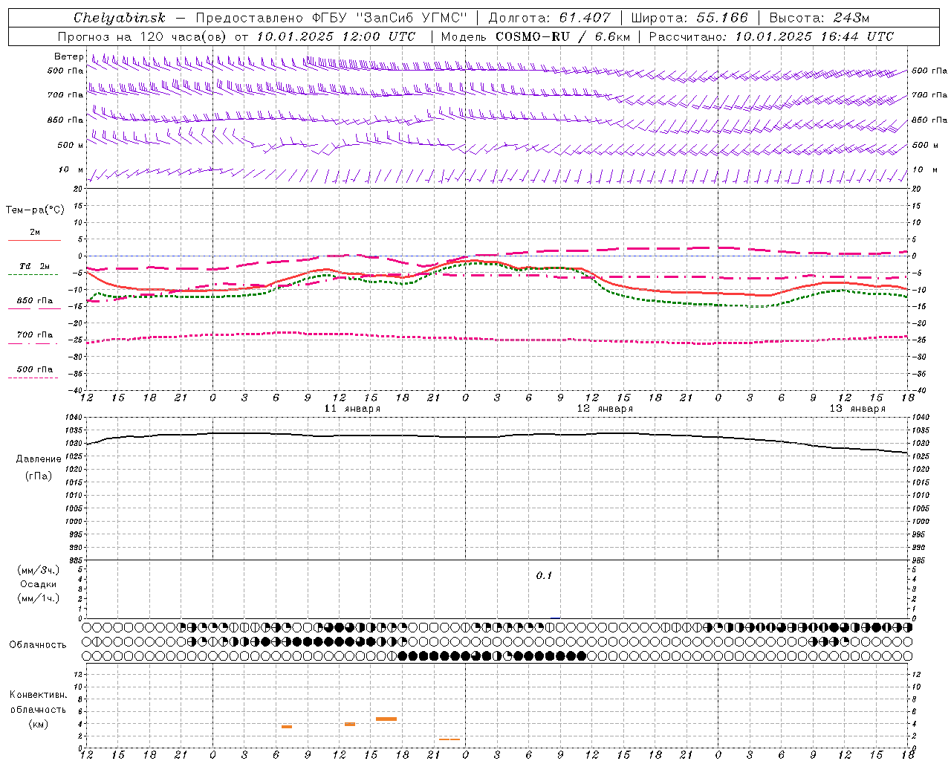This screenshot has width=951, height=761.
Task: Click the 'Осадки' precipitation label
Action: (x=39, y=584)
